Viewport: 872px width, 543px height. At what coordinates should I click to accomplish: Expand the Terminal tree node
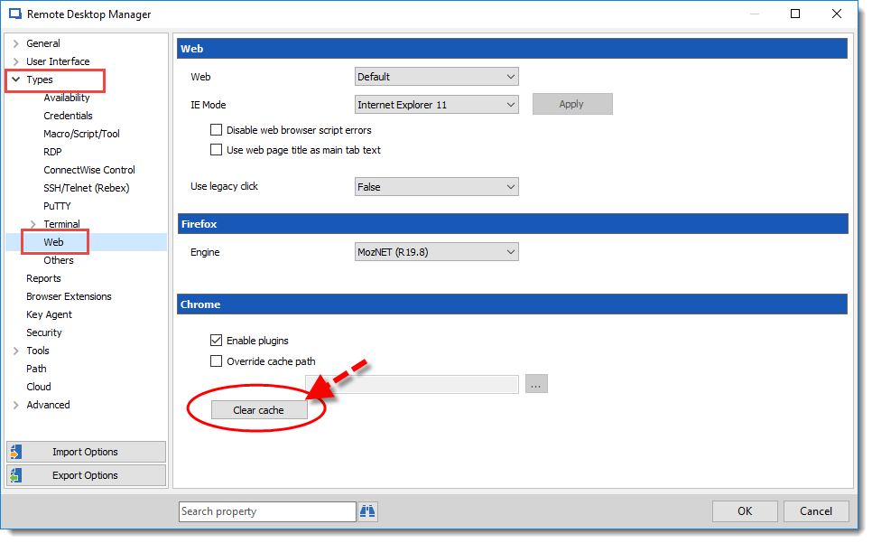pyautogui.click(x=33, y=224)
